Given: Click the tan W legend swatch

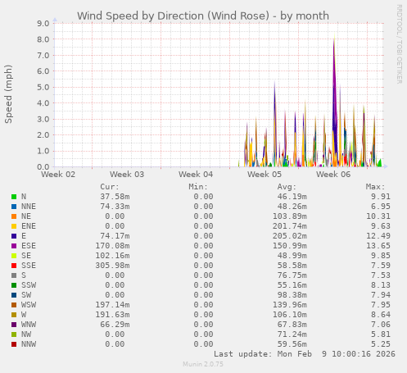Looking at the screenshot, I should 14,315.
